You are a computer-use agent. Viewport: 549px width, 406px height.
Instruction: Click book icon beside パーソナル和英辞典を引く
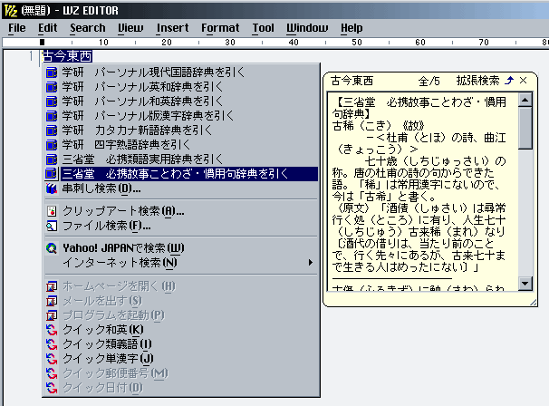click(x=52, y=101)
